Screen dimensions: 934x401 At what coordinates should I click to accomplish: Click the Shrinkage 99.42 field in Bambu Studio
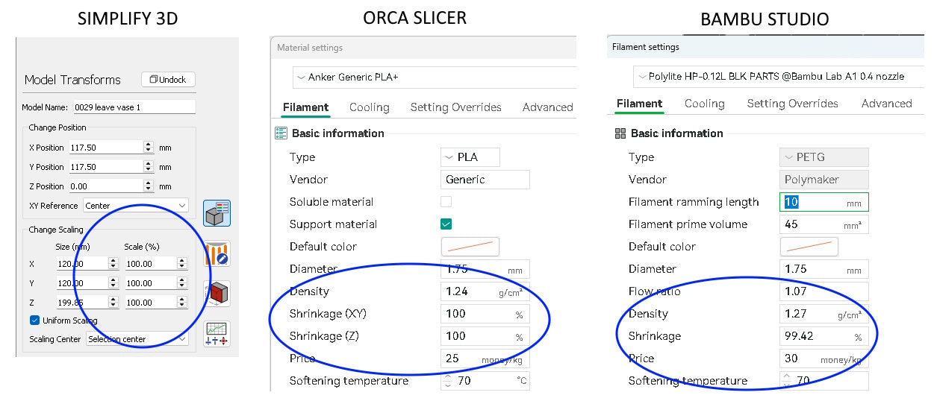click(824, 336)
